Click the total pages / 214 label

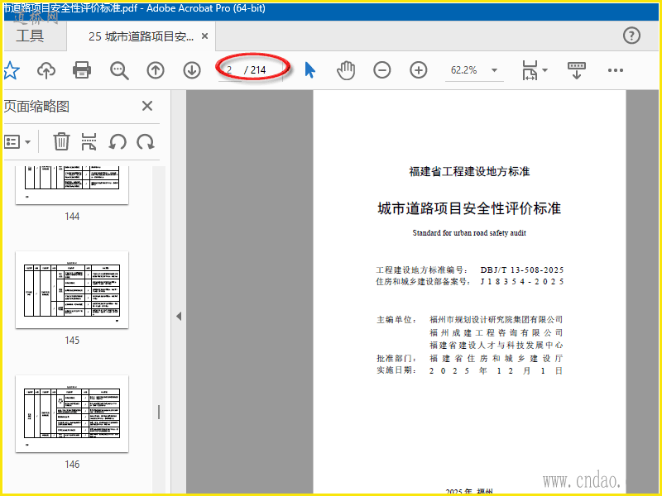coord(256,70)
